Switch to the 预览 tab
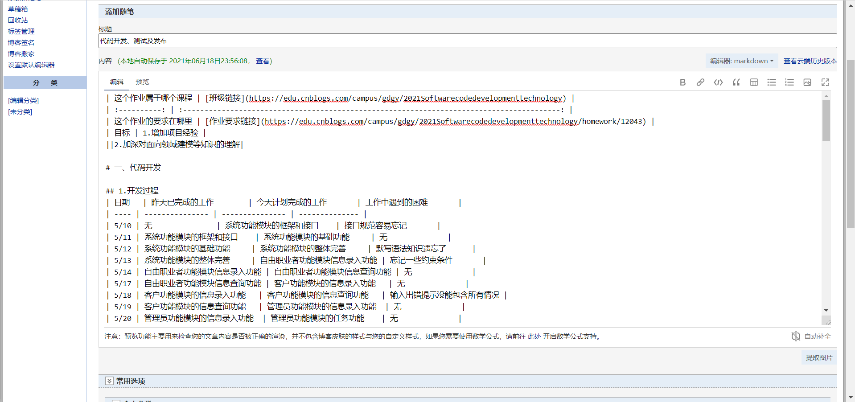 click(142, 82)
